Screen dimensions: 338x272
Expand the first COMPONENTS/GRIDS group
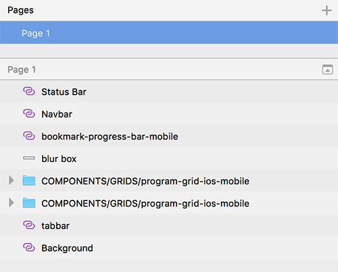click(11, 180)
